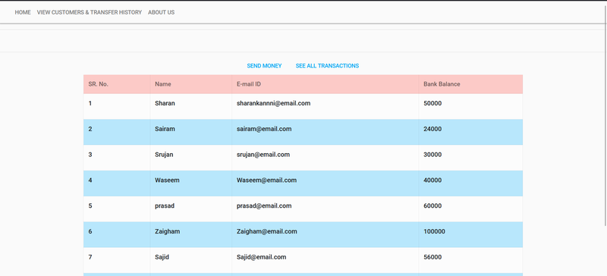Click the Name column header

pos(191,84)
